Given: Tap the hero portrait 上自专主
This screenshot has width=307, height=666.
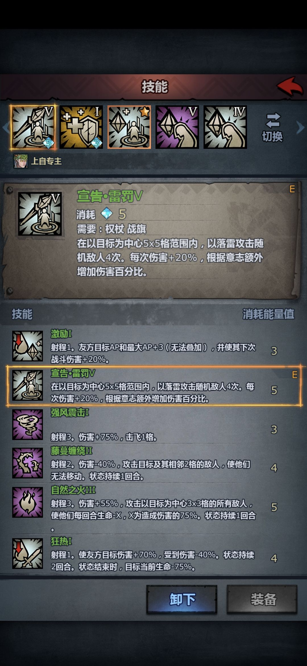Looking at the screenshot, I should pyautogui.click(x=21, y=161).
